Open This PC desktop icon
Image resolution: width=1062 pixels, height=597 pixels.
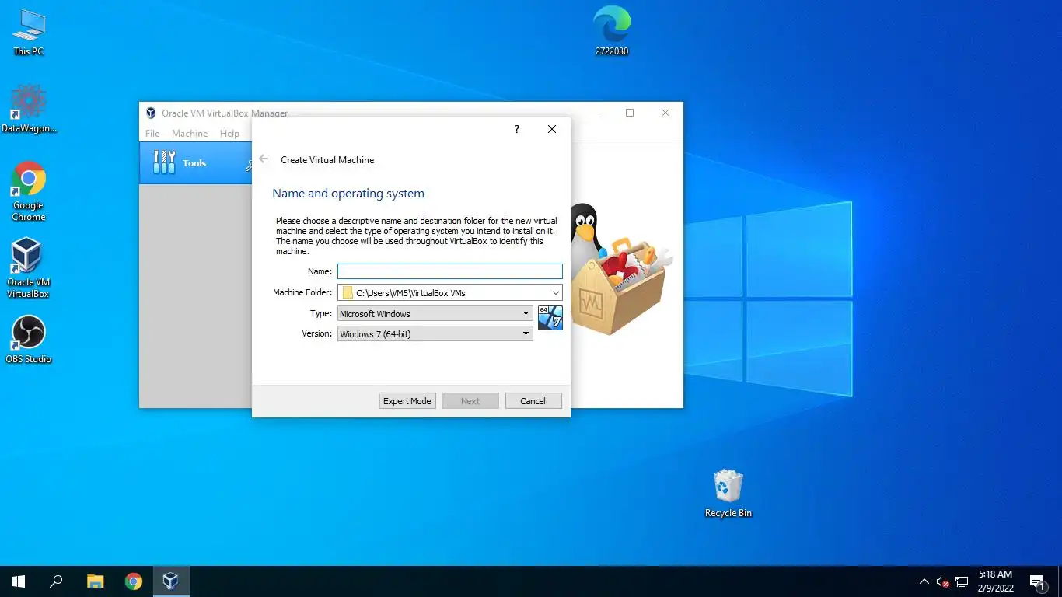point(29,33)
